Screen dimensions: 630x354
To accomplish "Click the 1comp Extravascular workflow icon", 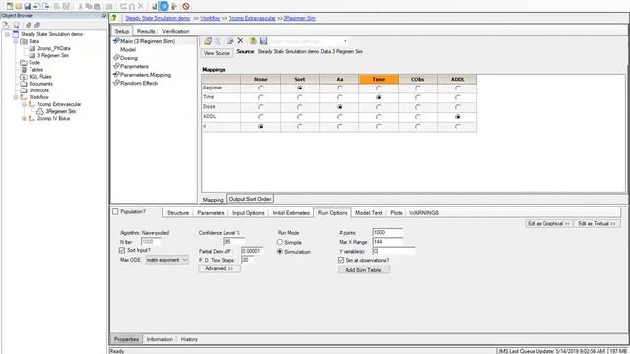I will tap(31, 104).
